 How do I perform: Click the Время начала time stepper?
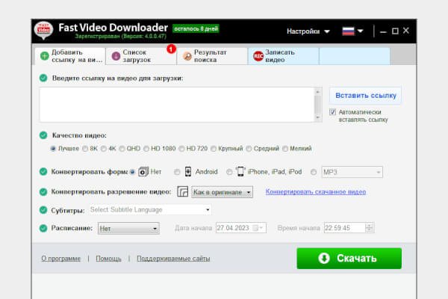pyautogui.click(x=369, y=228)
